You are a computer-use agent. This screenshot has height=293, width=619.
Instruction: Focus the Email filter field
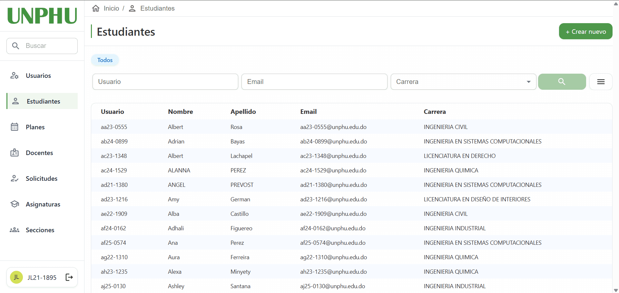pyautogui.click(x=314, y=82)
